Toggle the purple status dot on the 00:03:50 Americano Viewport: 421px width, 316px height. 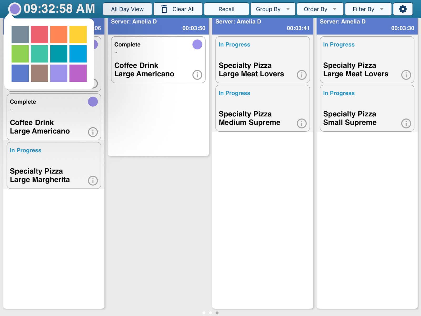[x=197, y=45]
